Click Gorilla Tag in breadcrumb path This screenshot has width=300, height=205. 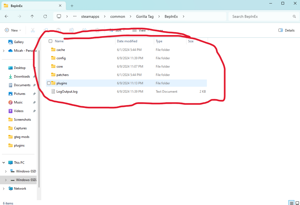pyautogui.click(x=145, y=16)
